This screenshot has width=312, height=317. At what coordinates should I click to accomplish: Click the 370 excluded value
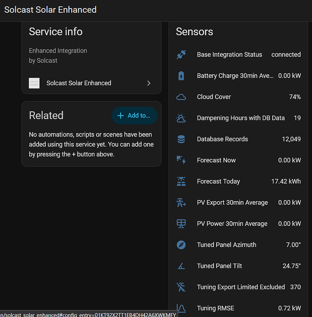(295, 287)
